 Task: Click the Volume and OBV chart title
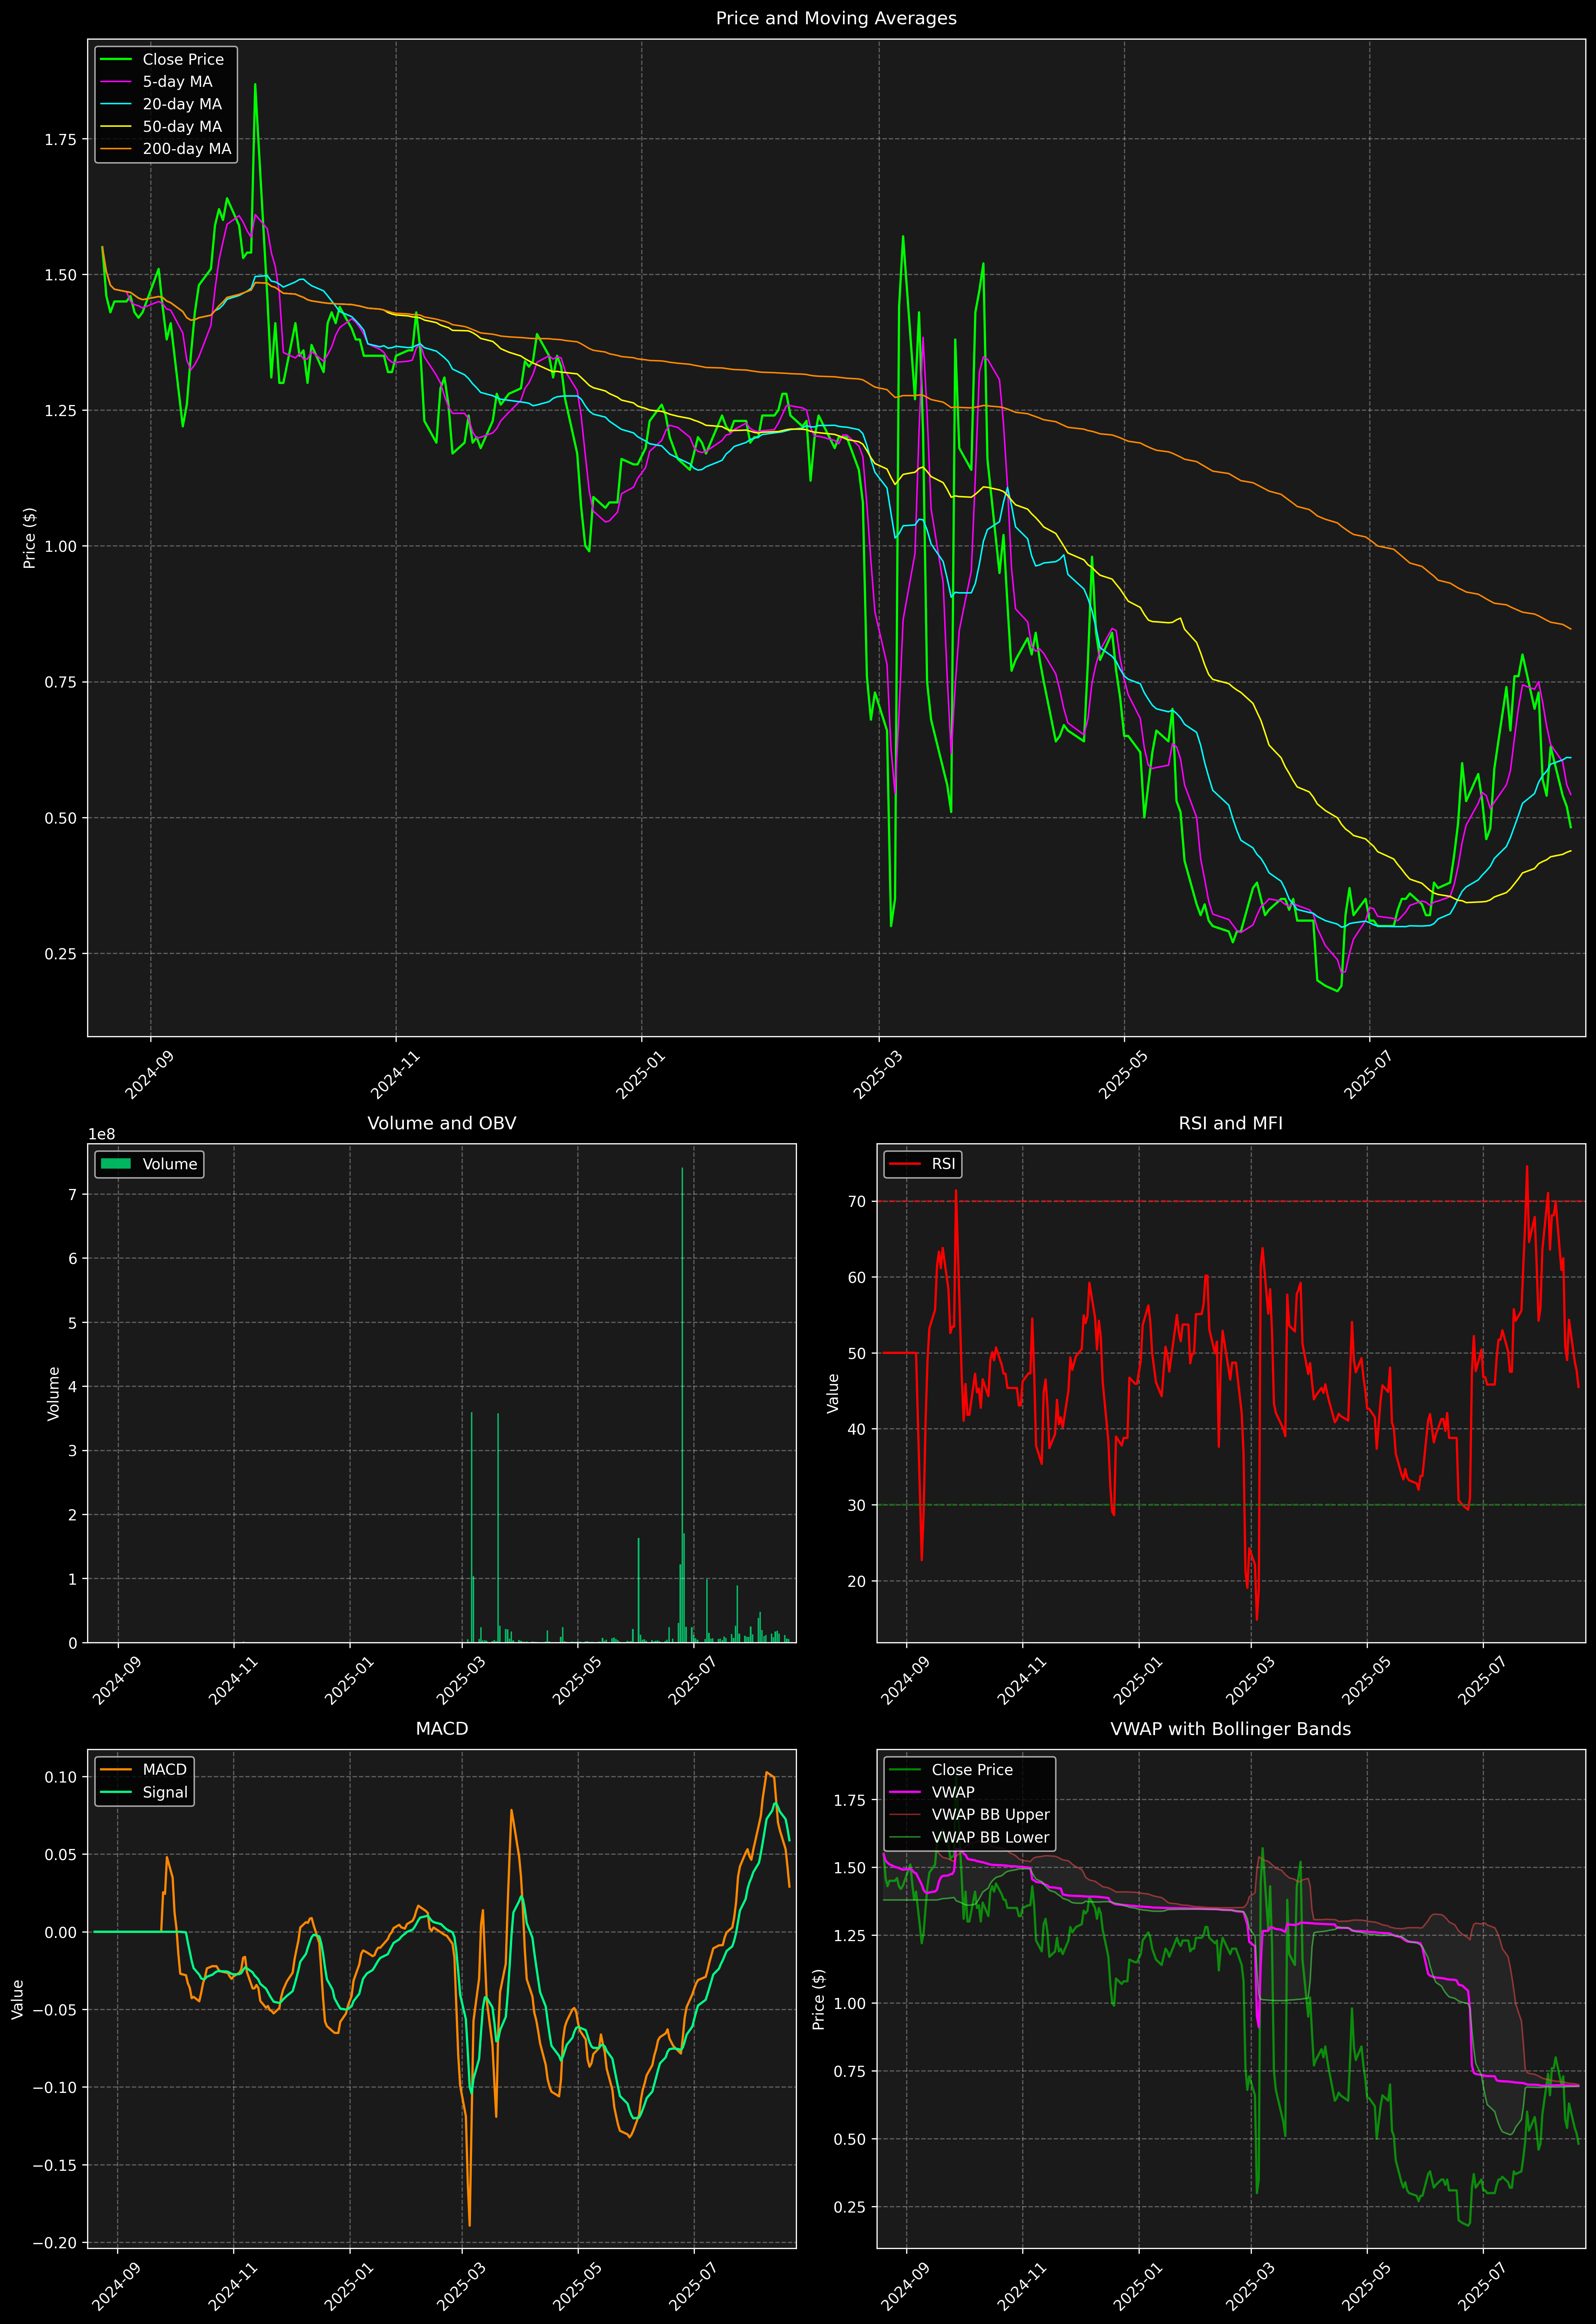tap(442, 1123)
